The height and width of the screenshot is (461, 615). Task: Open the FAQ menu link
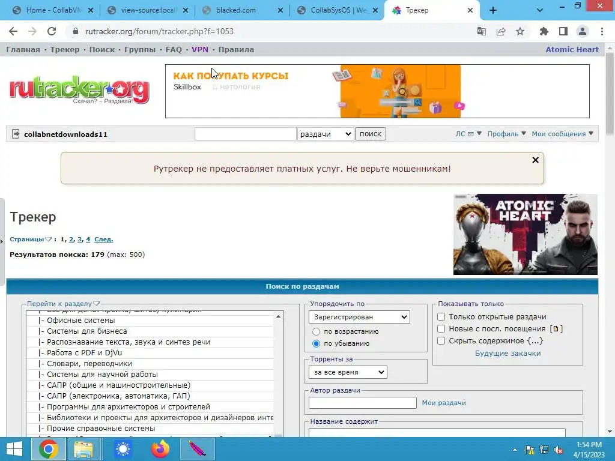[x=174, y=50]
